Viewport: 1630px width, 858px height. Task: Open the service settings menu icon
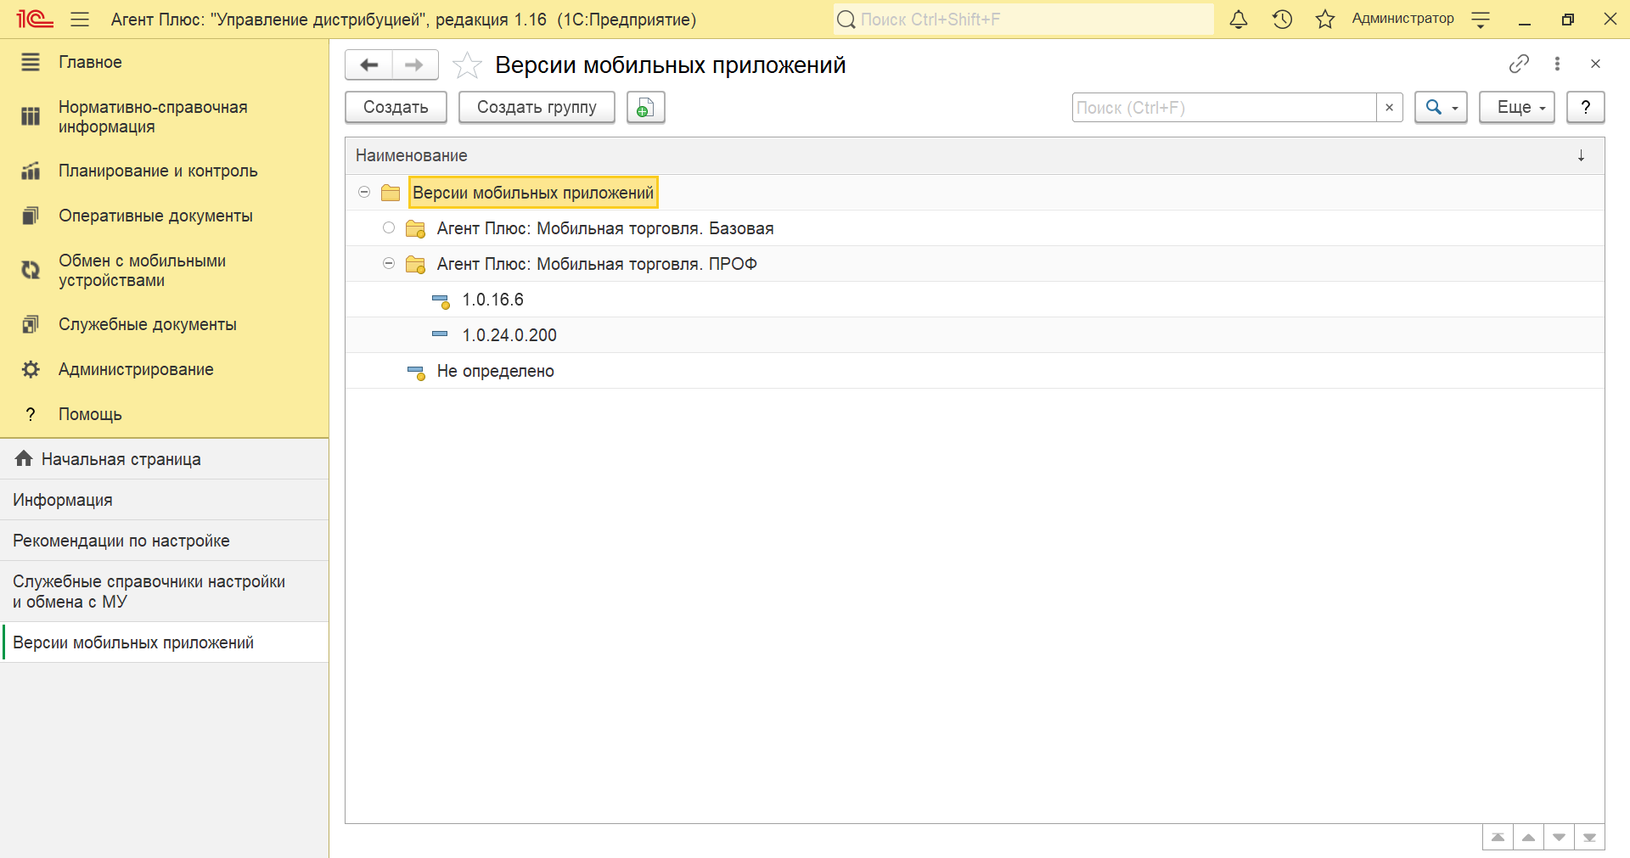pyautogui.click(x=1481, y=20)
